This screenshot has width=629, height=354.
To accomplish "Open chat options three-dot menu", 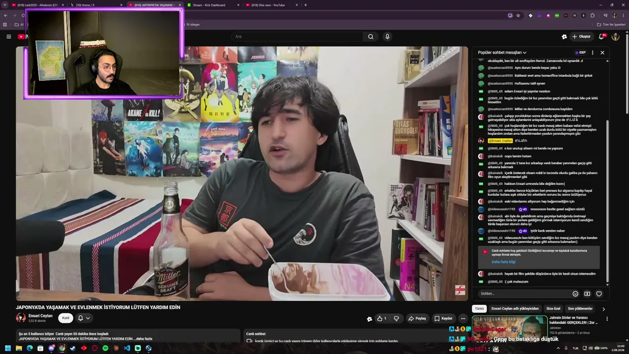I will tap(593, 53).
